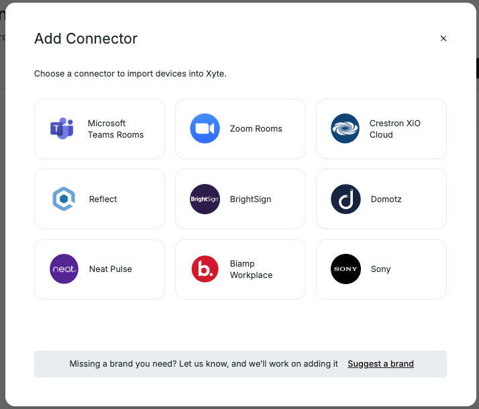479x409 pixels.
Task: Close the Add Connector dialog
Action: click(443, 38)
